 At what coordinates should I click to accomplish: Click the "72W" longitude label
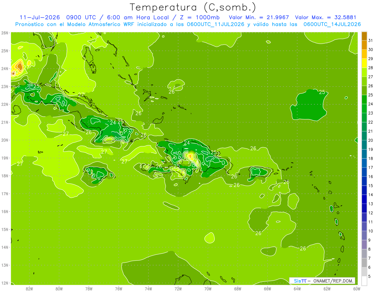pos(178,289)
